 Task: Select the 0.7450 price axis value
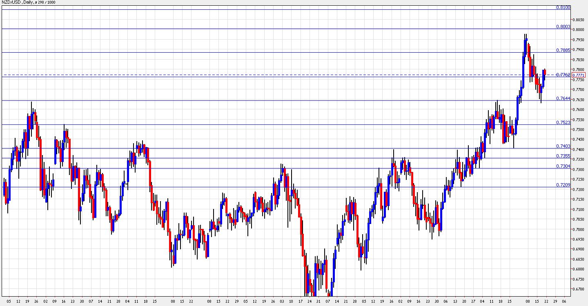(578, 140)
